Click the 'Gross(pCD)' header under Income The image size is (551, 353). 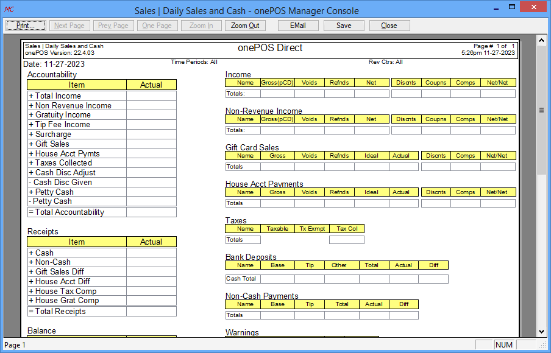click(277, 83)
